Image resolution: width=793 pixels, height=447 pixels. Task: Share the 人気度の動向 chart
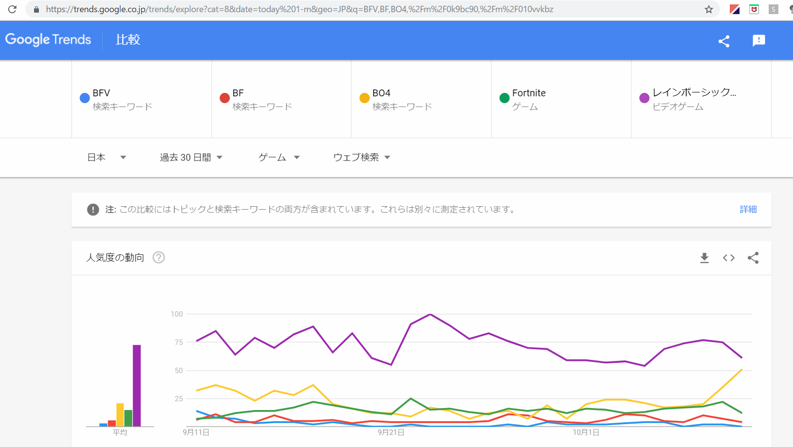point(753,258)
